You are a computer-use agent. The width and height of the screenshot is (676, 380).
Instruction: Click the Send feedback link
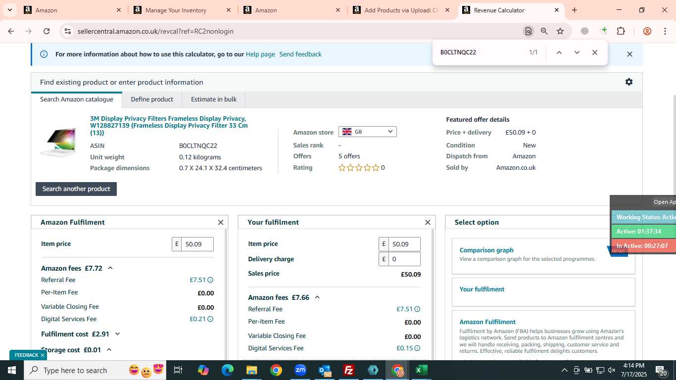point(300,54)
